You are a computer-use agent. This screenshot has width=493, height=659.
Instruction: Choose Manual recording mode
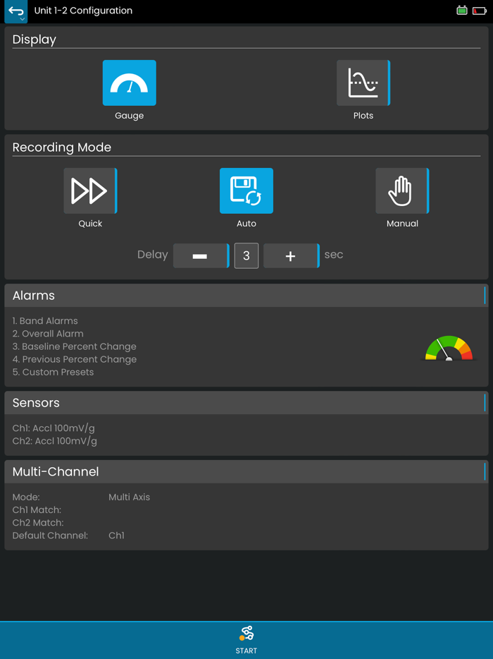pyautogui.click(x=402, y=191)
